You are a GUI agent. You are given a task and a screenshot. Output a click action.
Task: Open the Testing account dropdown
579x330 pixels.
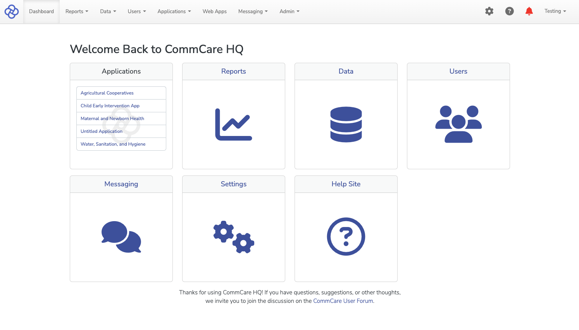555,11
